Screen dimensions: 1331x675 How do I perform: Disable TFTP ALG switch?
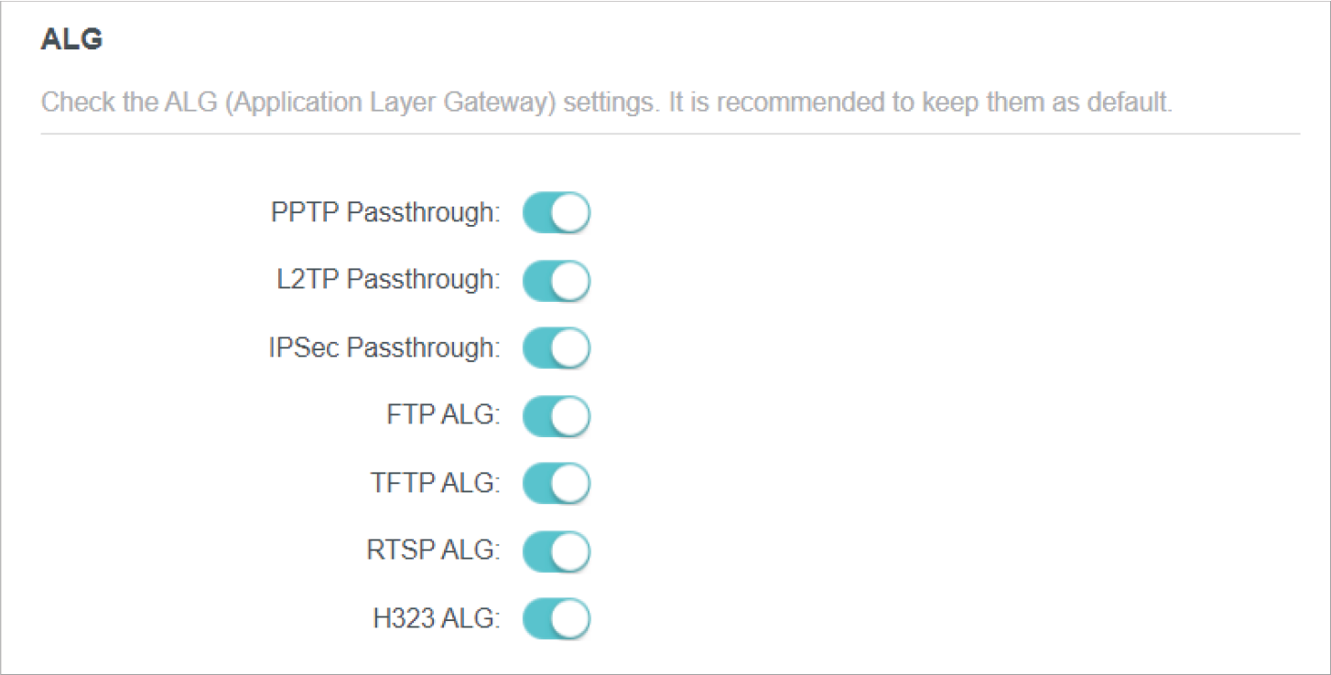(x=556, y=484)
